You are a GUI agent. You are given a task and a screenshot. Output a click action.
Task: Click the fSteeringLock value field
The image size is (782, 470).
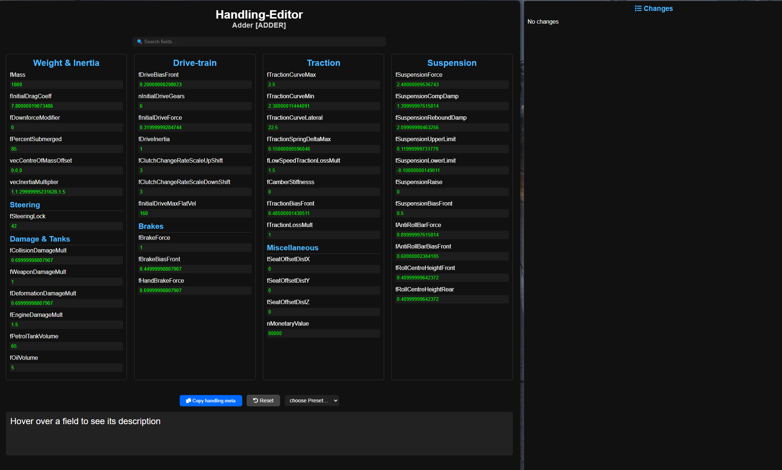(x=66, y=226)
